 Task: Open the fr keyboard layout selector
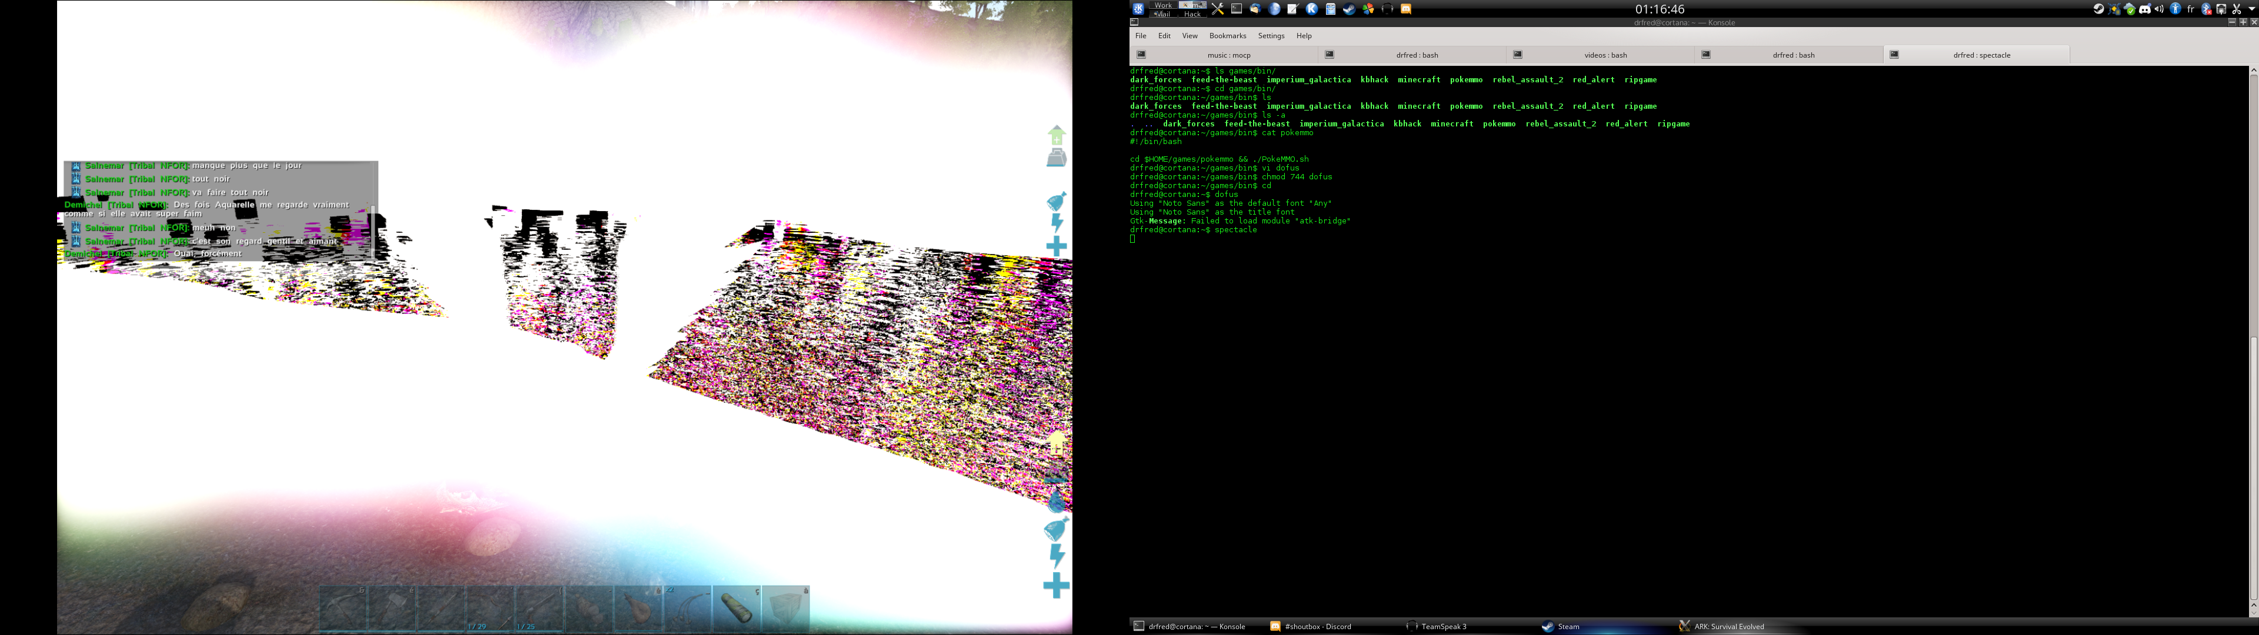point(2191,9)
